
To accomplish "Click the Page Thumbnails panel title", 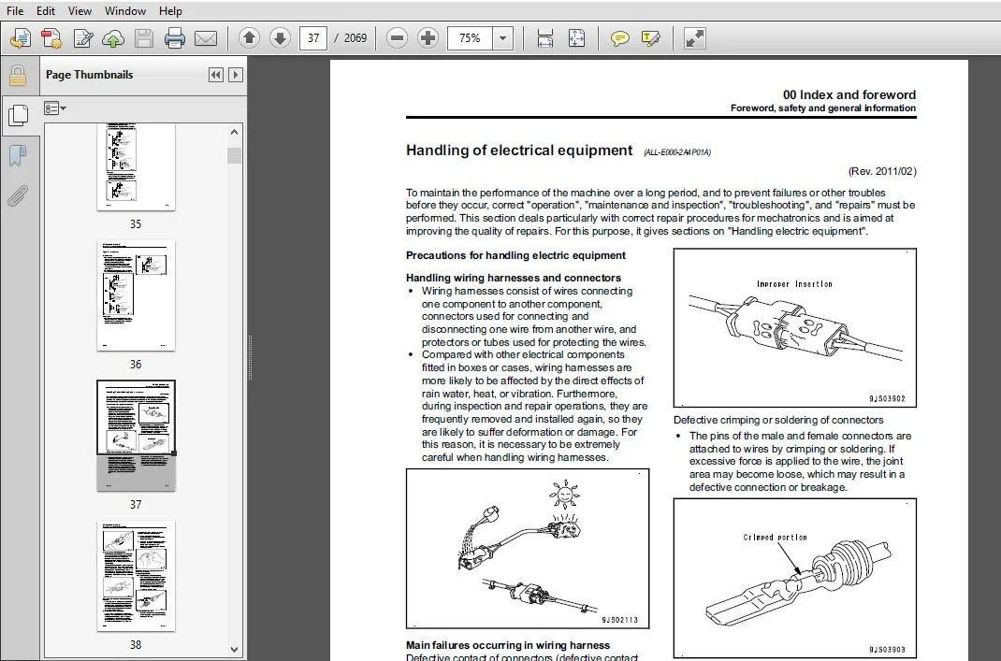I will tap(90, 75).
